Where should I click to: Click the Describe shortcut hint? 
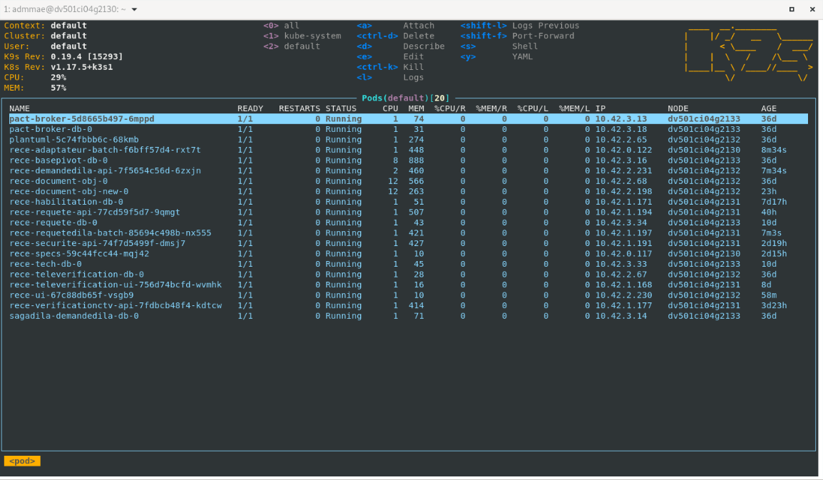click(x=401, y=47)
